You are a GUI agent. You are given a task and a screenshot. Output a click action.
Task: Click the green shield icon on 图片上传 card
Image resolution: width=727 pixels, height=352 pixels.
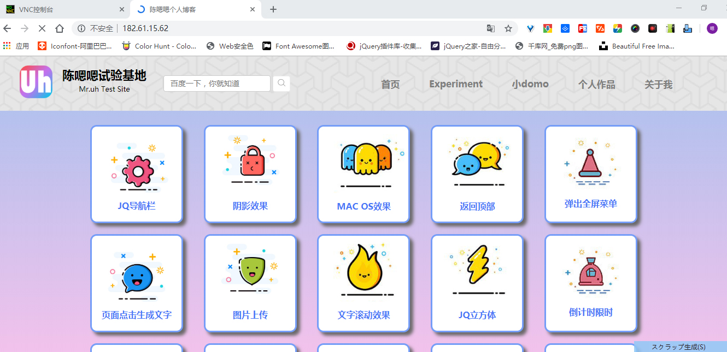click(x=250, y=270)
